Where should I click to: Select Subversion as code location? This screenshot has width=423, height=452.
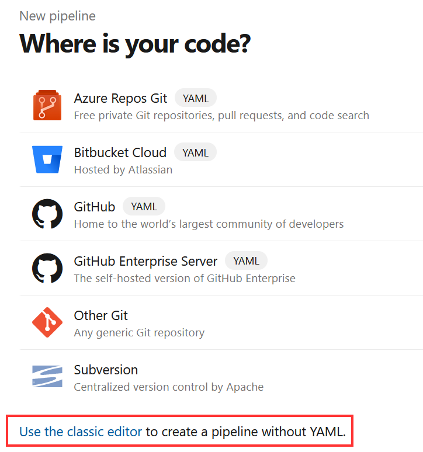click(221, 377)
